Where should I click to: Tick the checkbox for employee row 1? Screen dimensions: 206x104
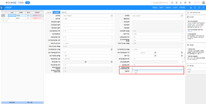(x=7, y=15)
